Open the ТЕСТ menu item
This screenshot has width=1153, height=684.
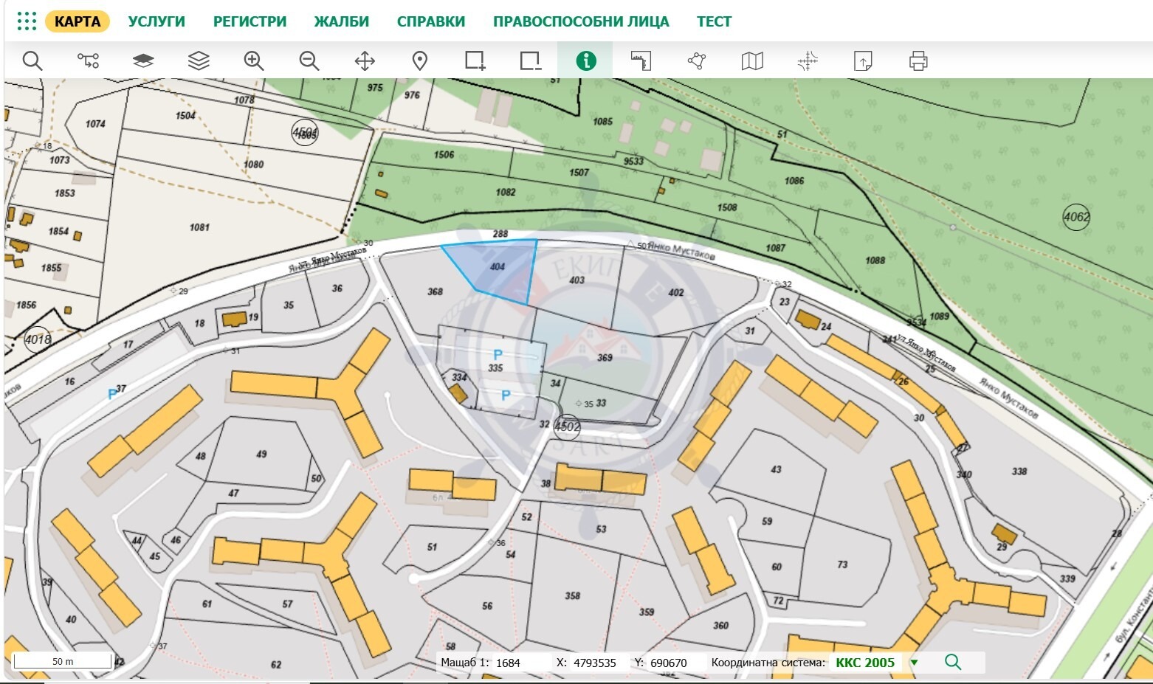[714, 21]
